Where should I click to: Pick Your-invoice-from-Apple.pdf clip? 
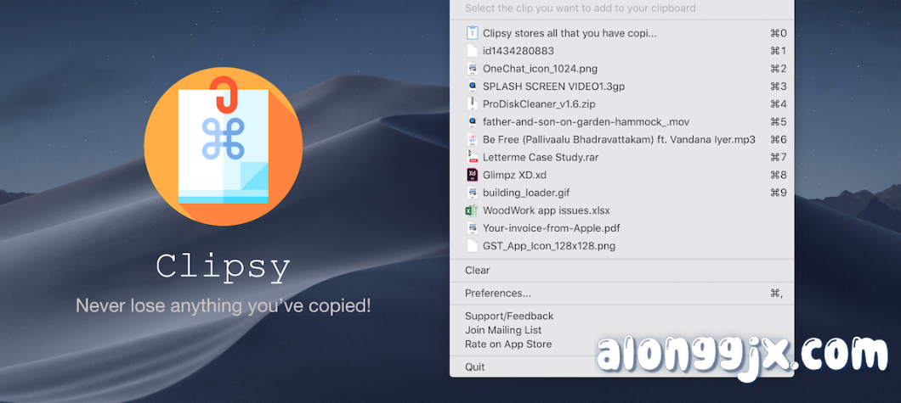coord(621,228)
